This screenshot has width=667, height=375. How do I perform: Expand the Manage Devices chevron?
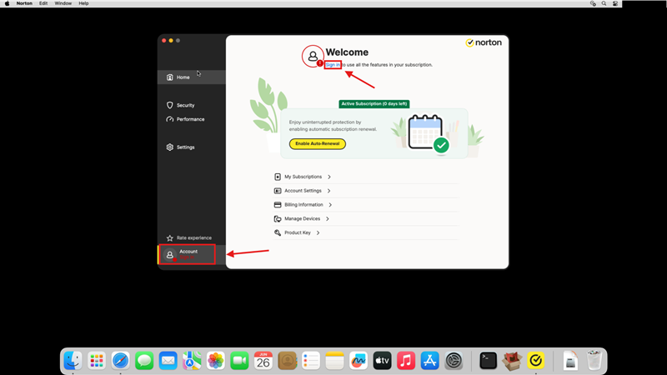328,219
